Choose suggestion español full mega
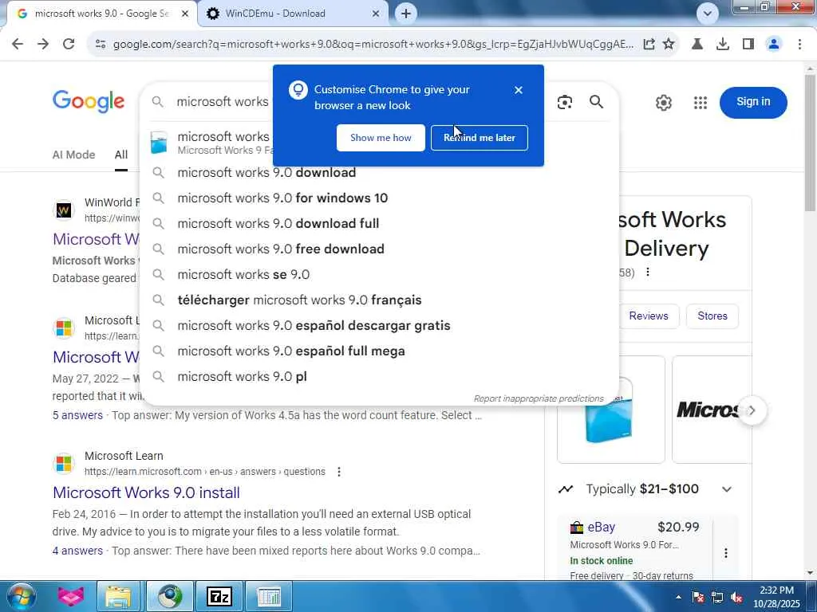This screenshot has width=817, height=612. (x=379, y=351)
